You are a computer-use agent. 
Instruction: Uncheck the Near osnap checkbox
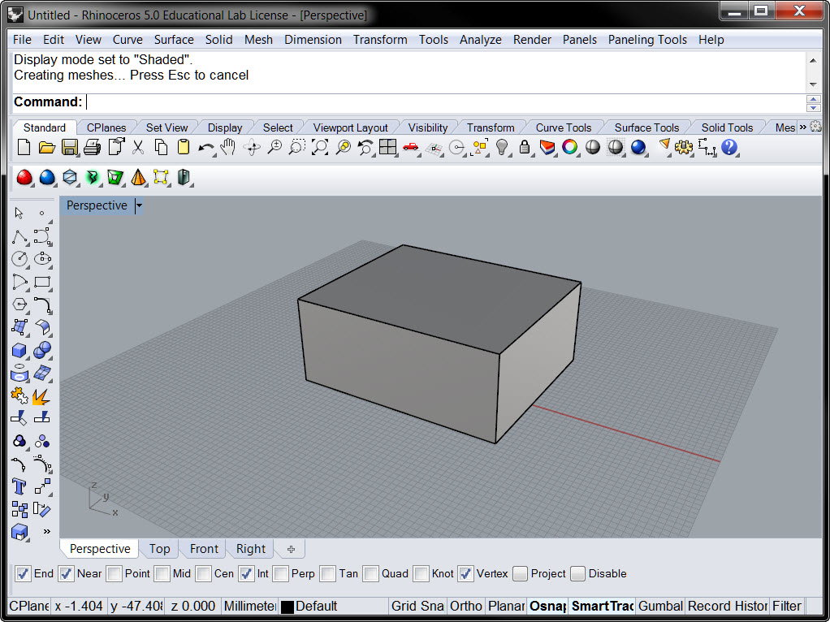[66, 573]
